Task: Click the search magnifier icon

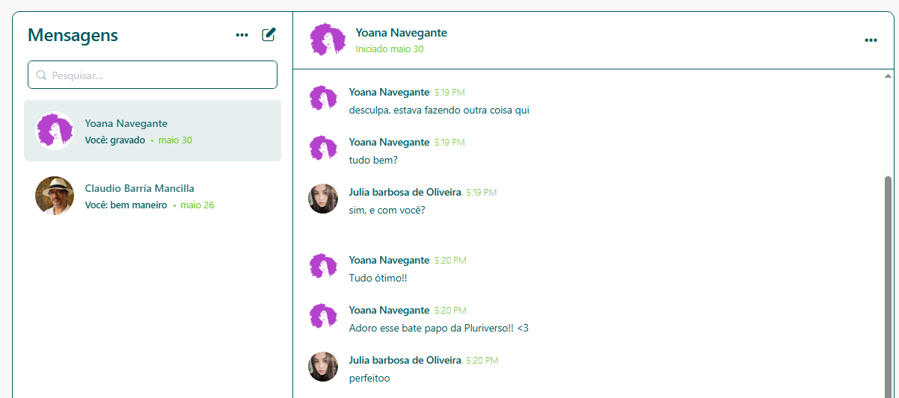Action: [42, 75]
